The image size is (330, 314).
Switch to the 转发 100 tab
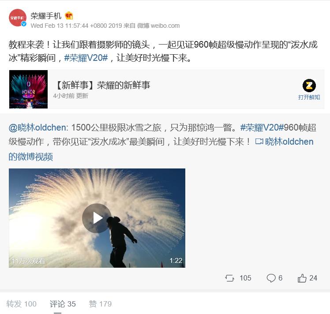click(x=22, y=304)
